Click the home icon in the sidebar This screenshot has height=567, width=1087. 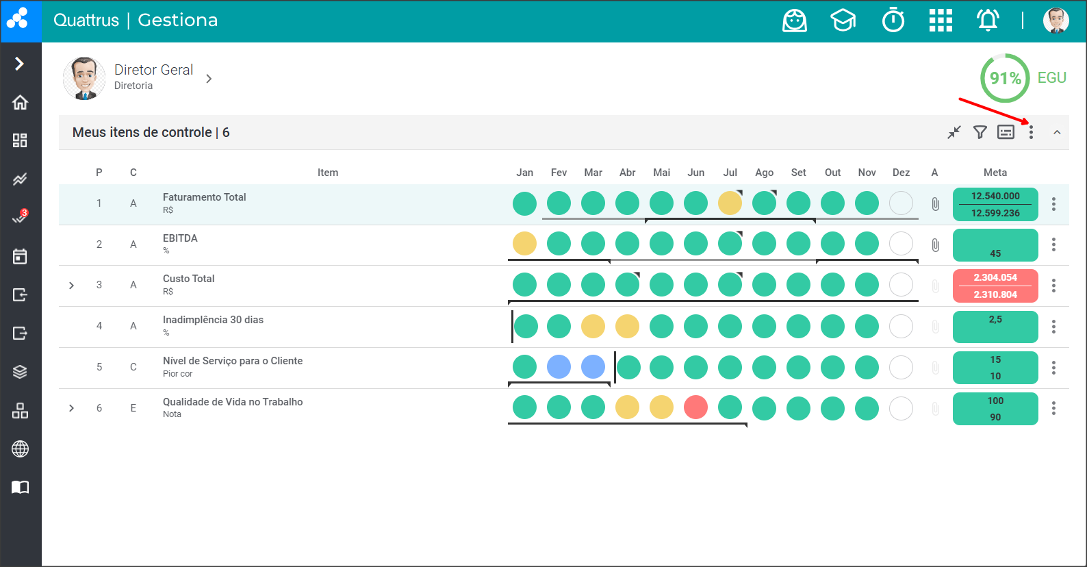(20, 102)
